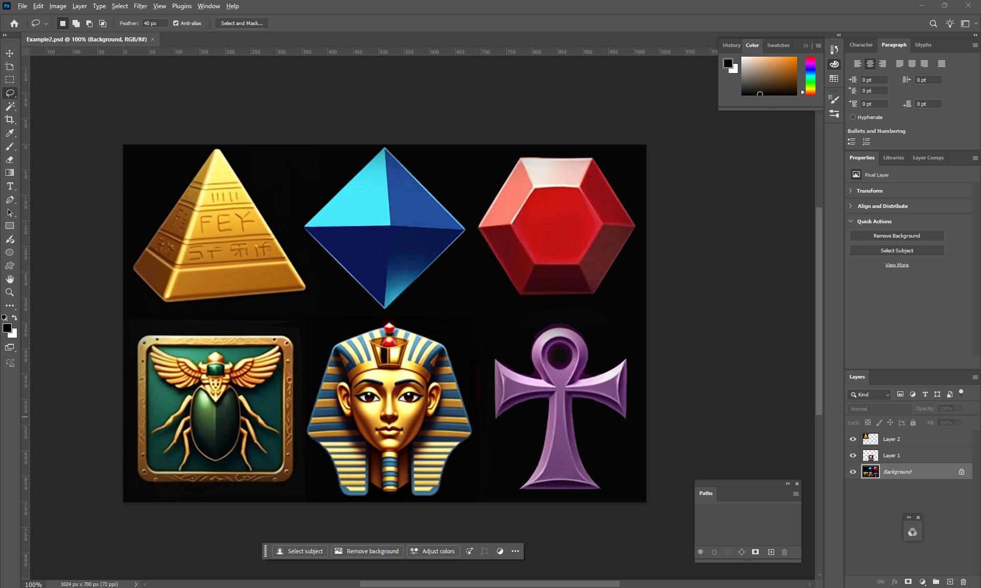Click the View More link

point(897,265)
